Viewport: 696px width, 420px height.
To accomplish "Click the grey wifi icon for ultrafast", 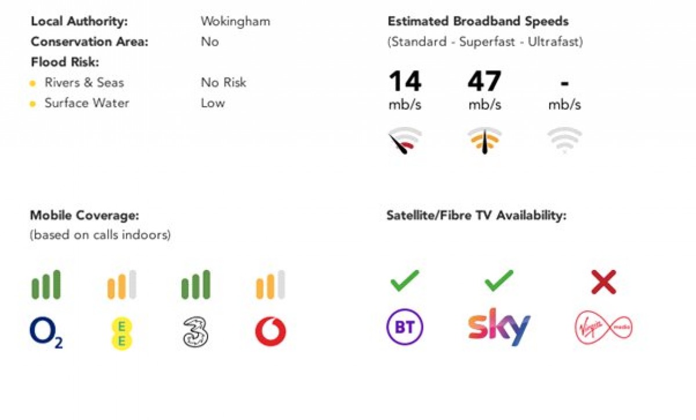I will pos(564,141).
